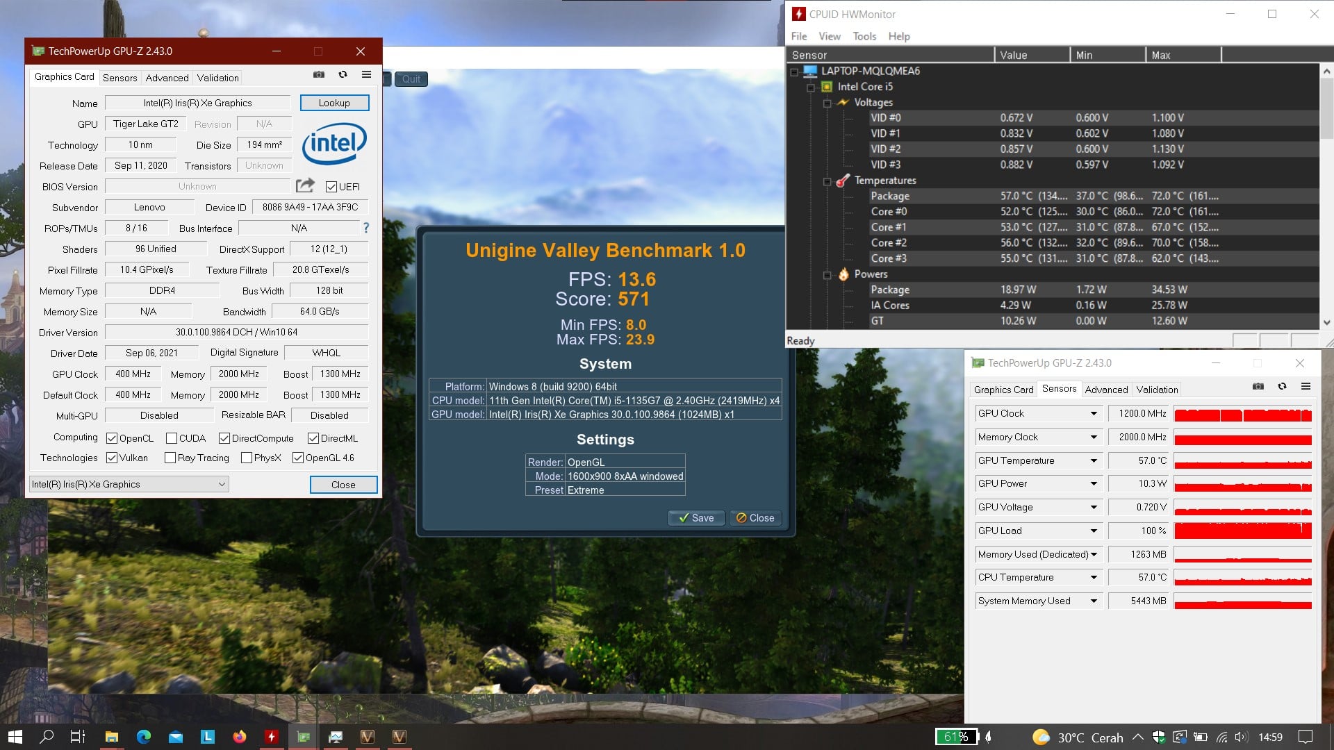The width and height of the screenshot is (1334, 750).
Task: Toggle UEFI checkbox
Action: click(x=331, y=187)
